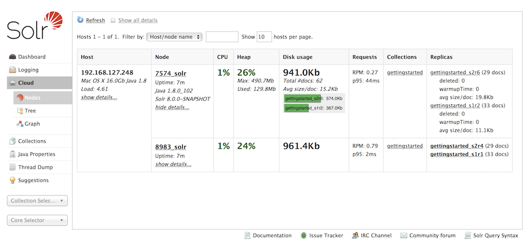
Task: Click the Suggestions lightbulb icon
Action: (x=12, y=180)
